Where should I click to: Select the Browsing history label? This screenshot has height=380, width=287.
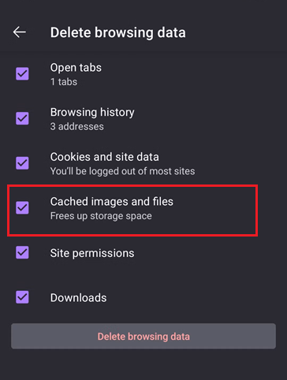coord(92,113)
